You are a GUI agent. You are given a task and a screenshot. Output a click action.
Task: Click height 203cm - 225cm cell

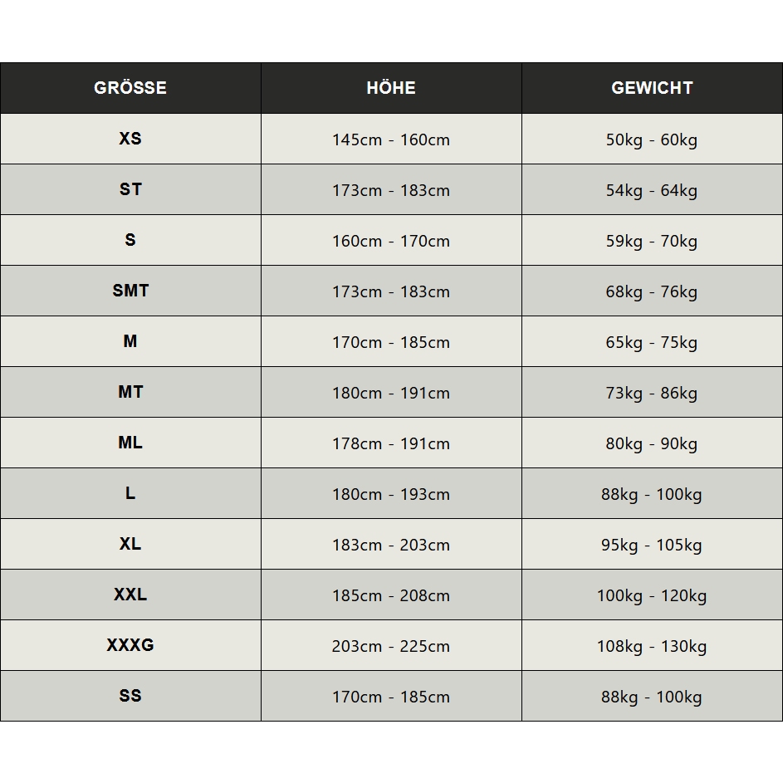pyautogui.click(x=392, y=645)
